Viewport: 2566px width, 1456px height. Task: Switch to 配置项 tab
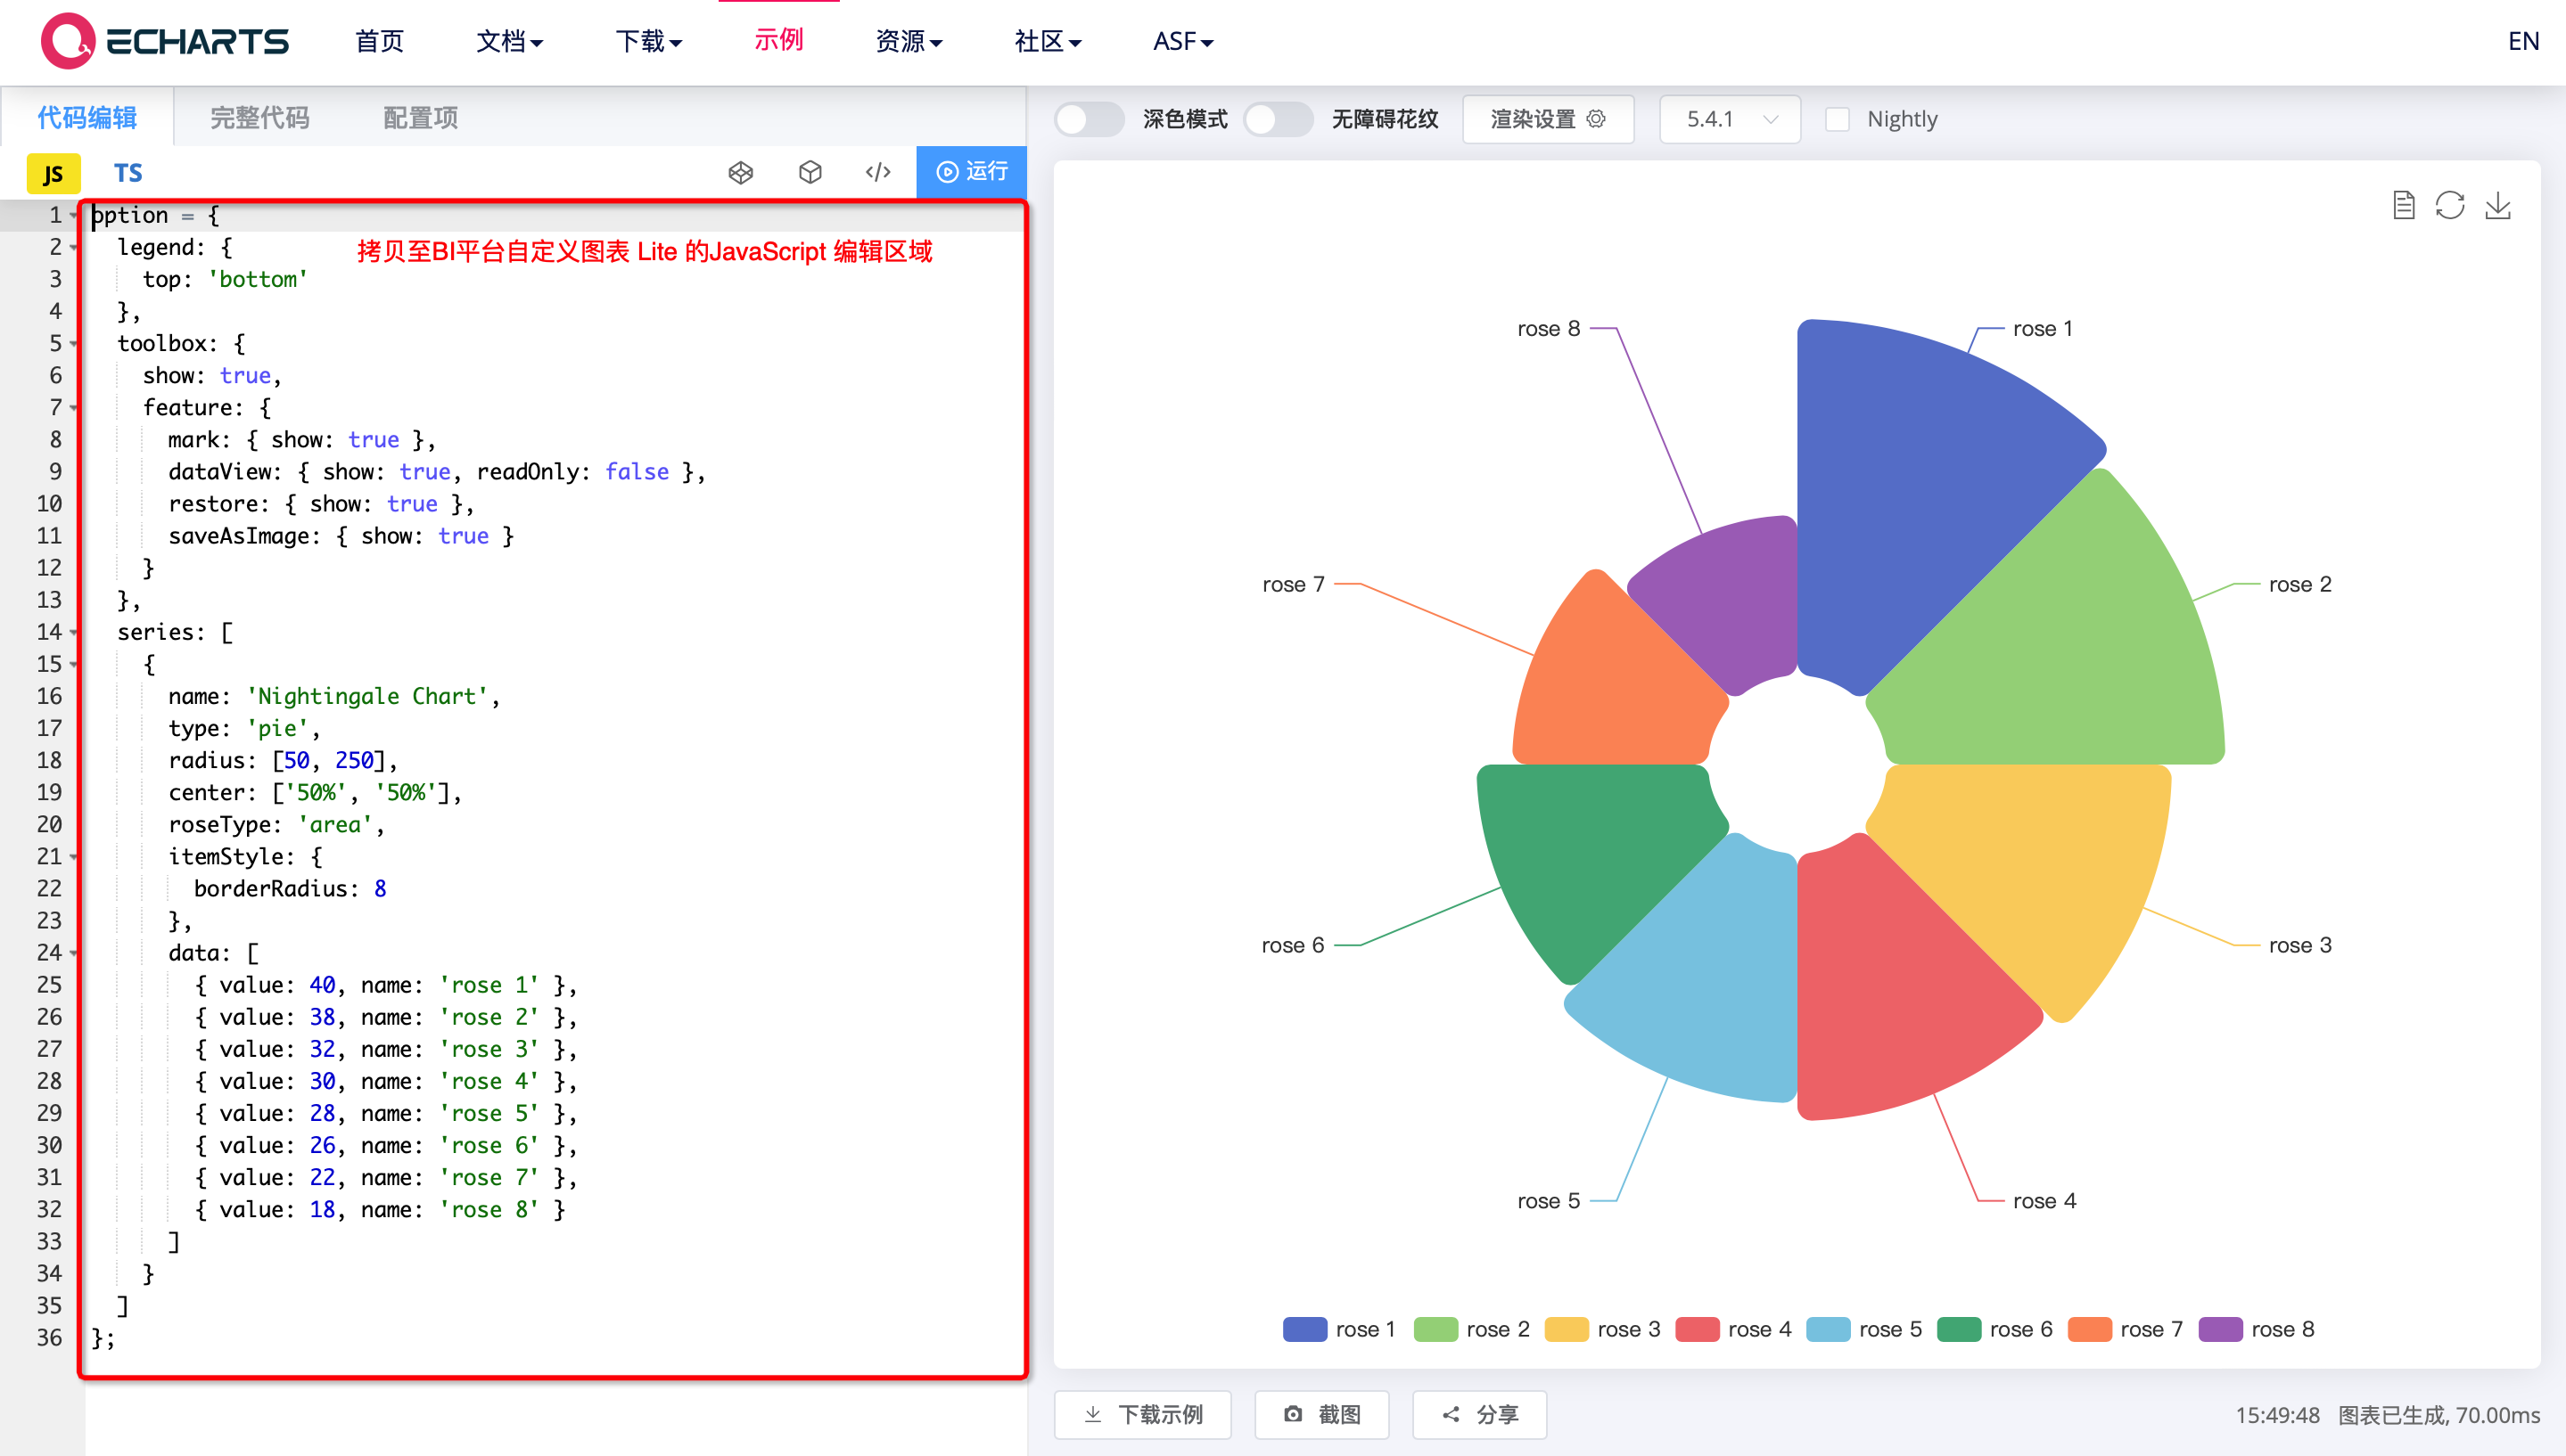420,118
